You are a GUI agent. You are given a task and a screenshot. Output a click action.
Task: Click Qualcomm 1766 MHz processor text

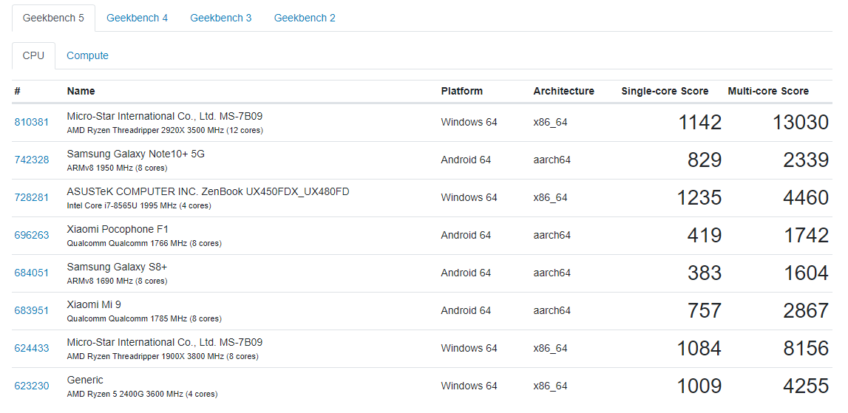click(144, 244)
